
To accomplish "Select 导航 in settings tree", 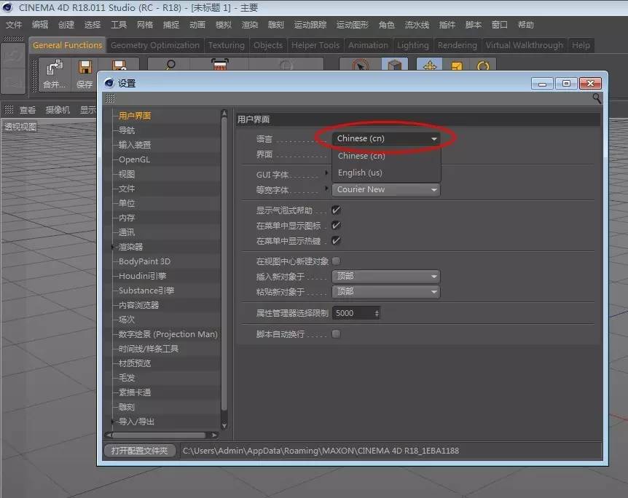I will [127, 130].
